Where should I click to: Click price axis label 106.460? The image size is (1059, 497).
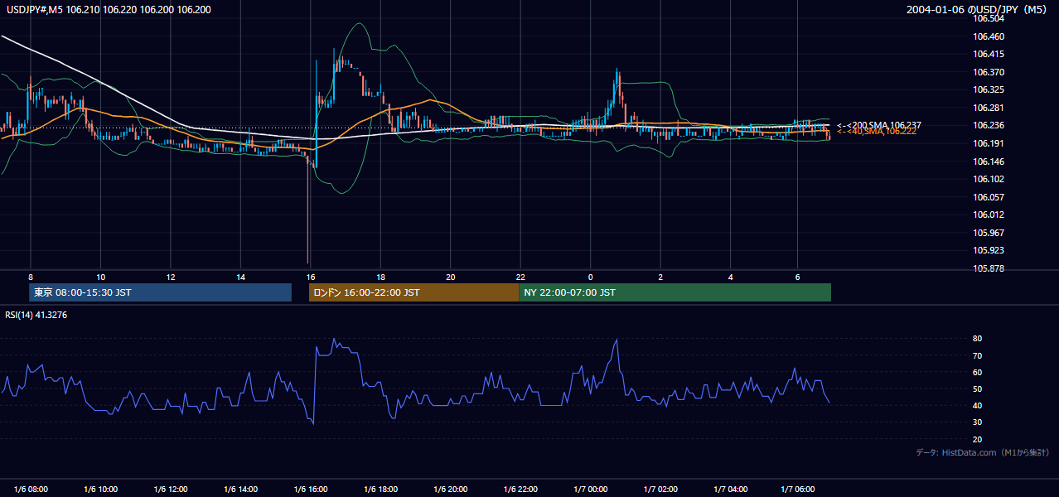tap(989, 36)
